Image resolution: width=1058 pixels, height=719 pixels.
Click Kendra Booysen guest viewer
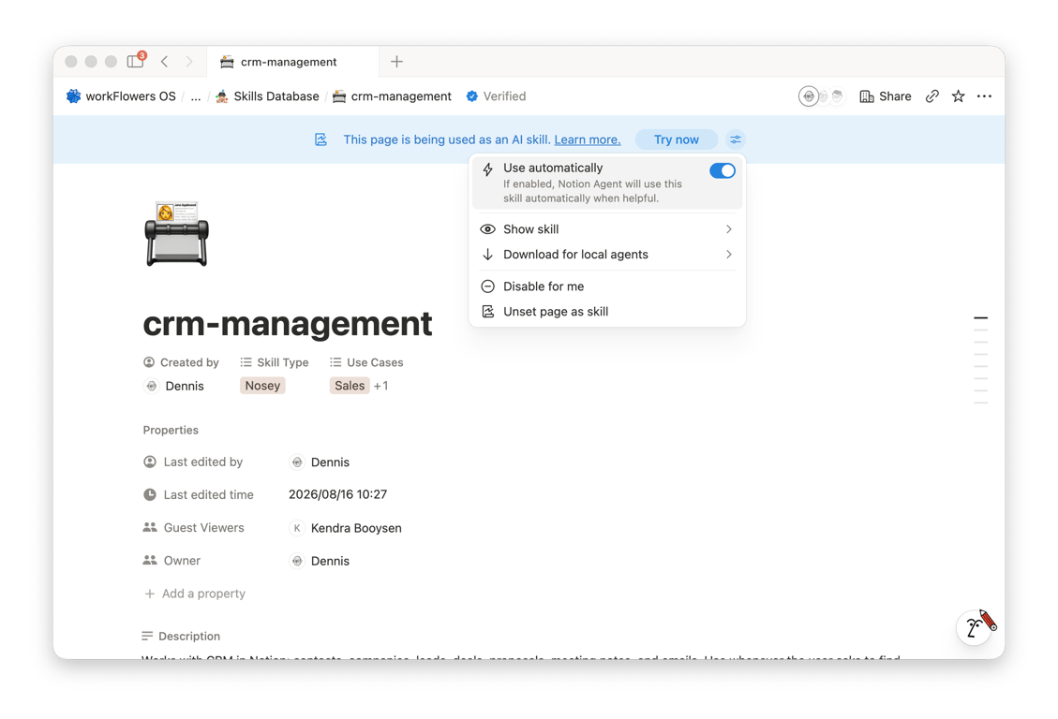tap(346, 528)
